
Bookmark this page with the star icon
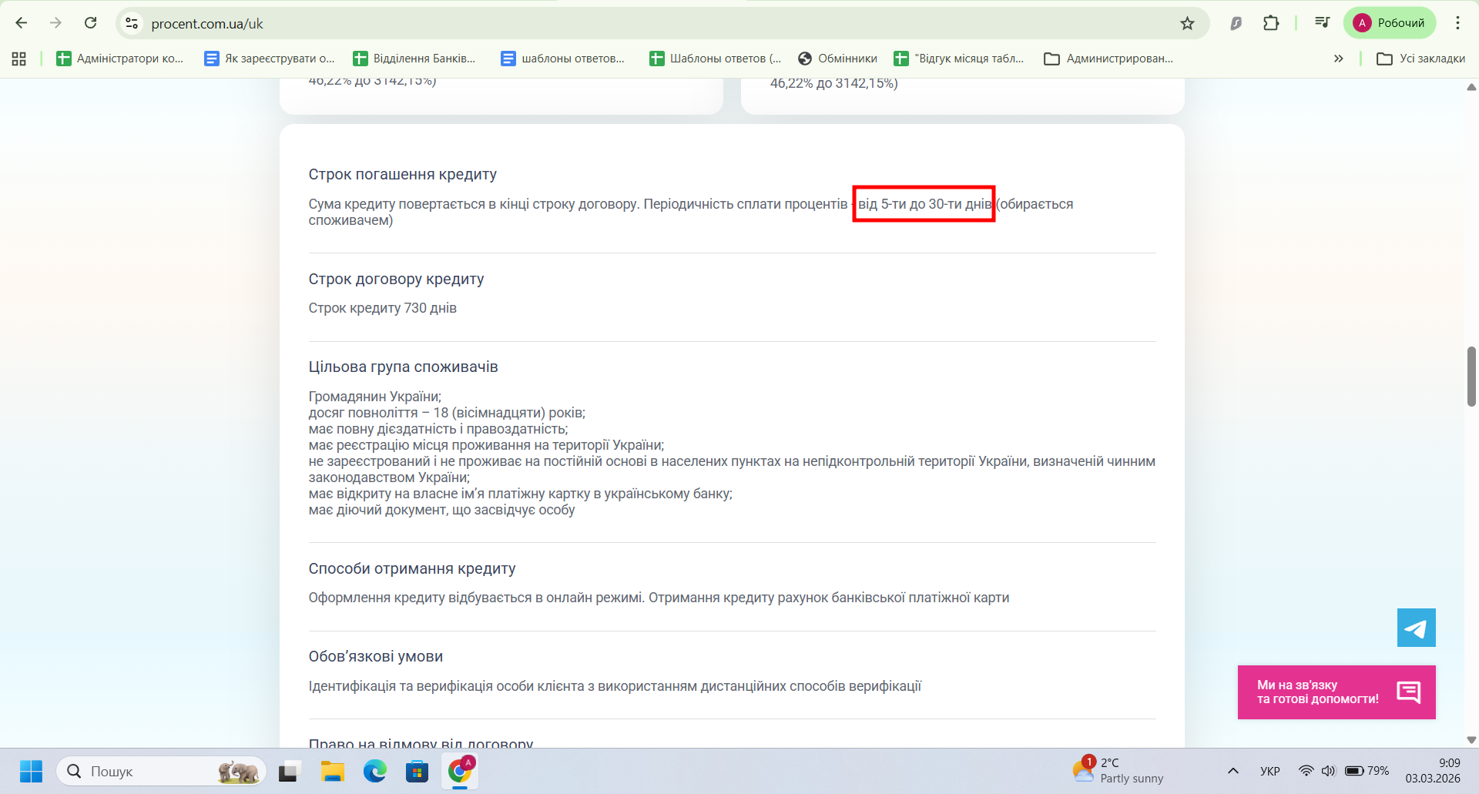[1187, 23]
